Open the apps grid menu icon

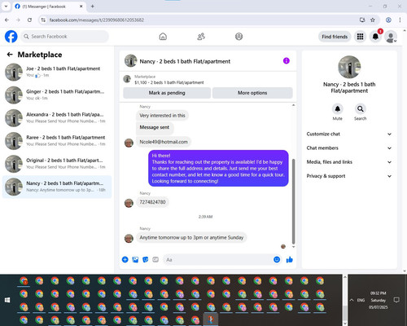tap(360, 37)
